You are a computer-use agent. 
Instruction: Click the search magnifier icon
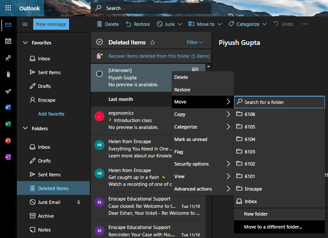click(x=98, y=8)
